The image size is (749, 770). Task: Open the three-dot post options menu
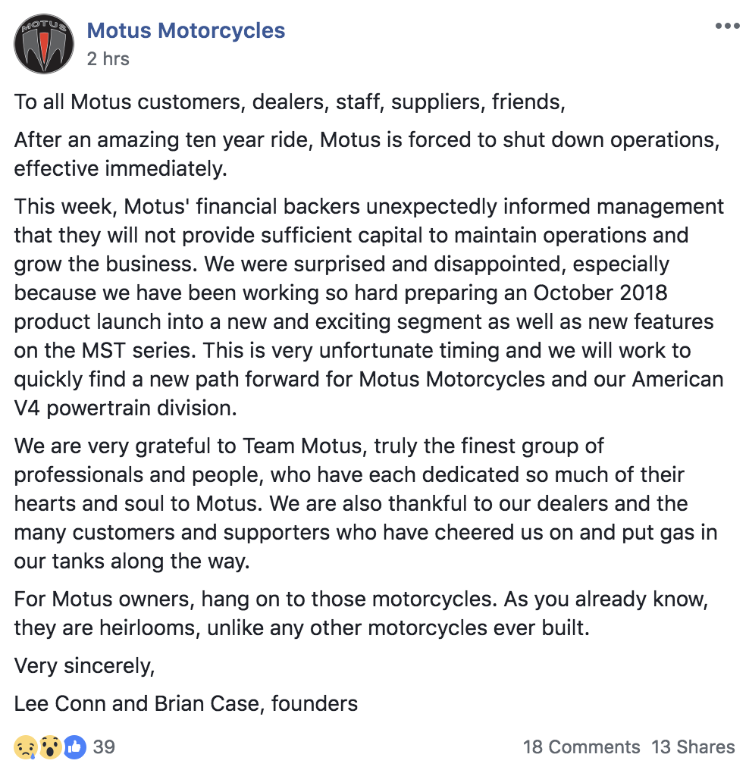tap(727, 27)
